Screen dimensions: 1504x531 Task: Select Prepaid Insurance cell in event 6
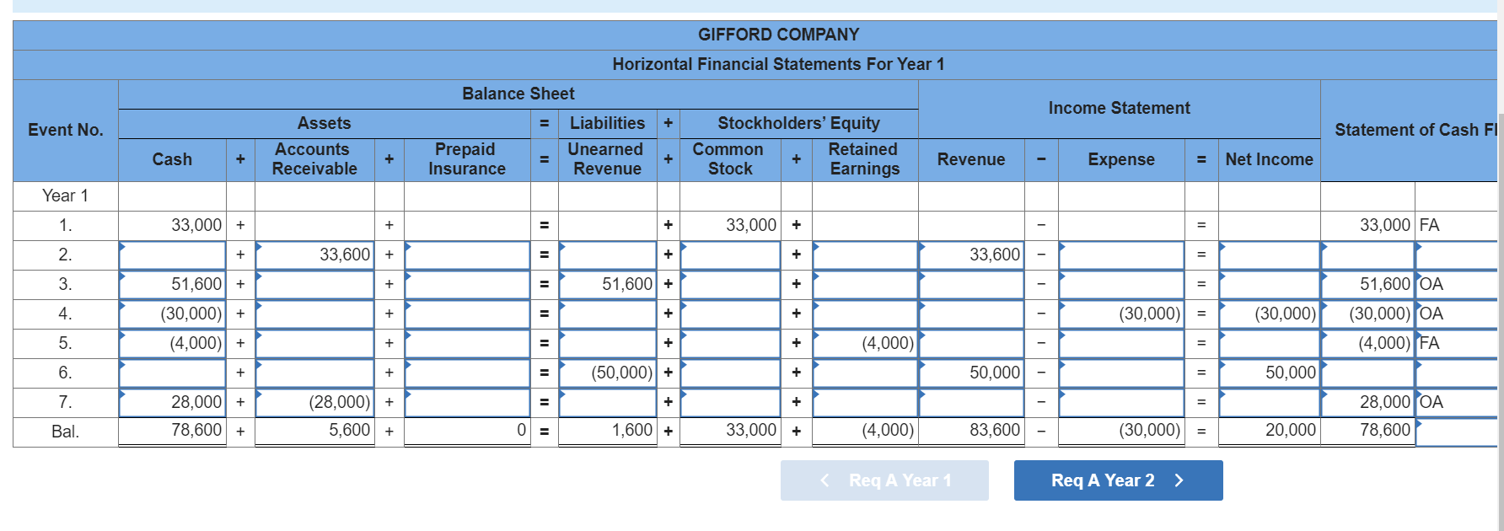point(467,373)
